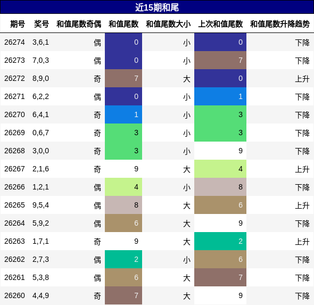The height and width of the screenshot is (305, 314).
Task: Click the 和值尾数 column header
Action: (x=123, y=24)
